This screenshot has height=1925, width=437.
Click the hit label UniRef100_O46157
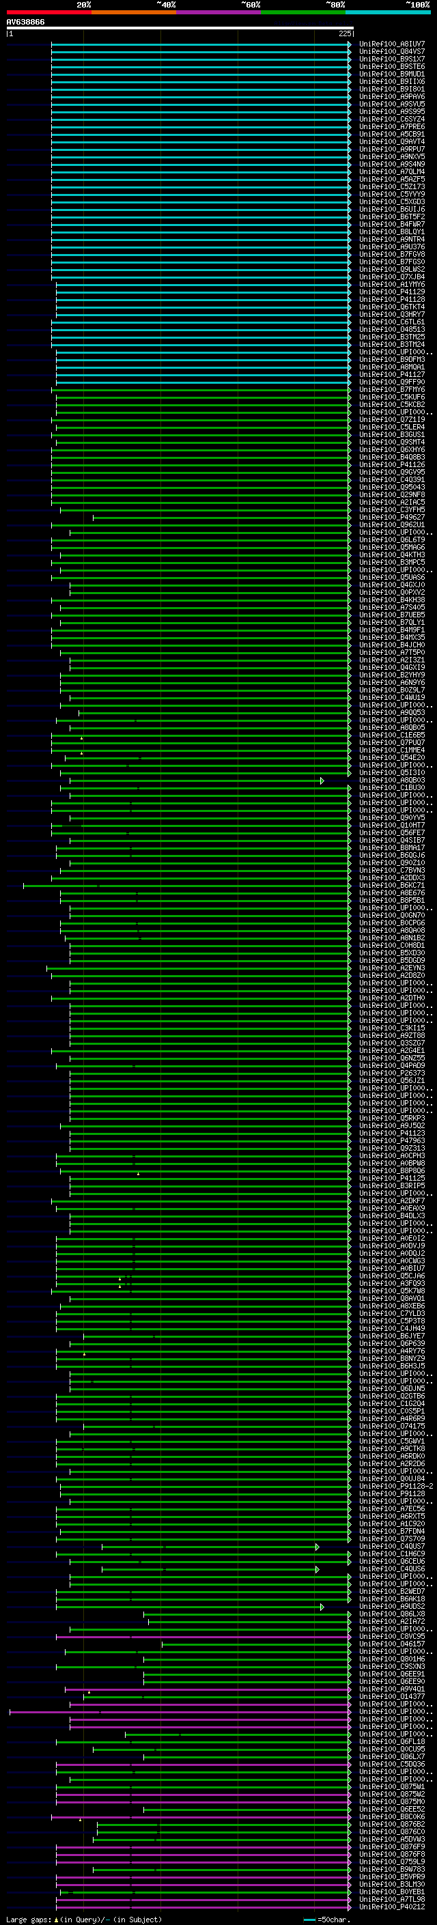tap(391, 1644)
